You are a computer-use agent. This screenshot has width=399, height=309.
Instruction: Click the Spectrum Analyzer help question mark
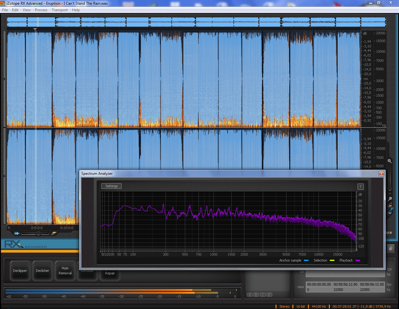[x=360, y=187]
